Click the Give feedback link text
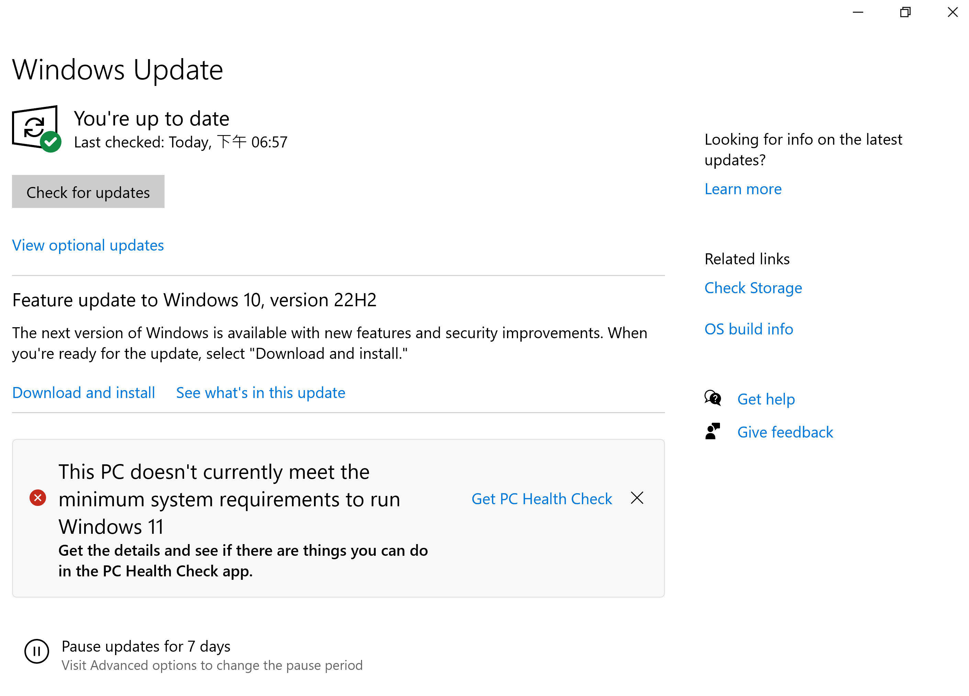969x696 pixels. tap(785, 432)
